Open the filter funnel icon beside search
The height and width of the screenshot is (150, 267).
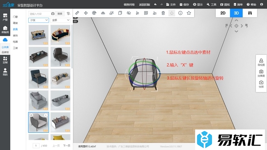tap(69, 14)
